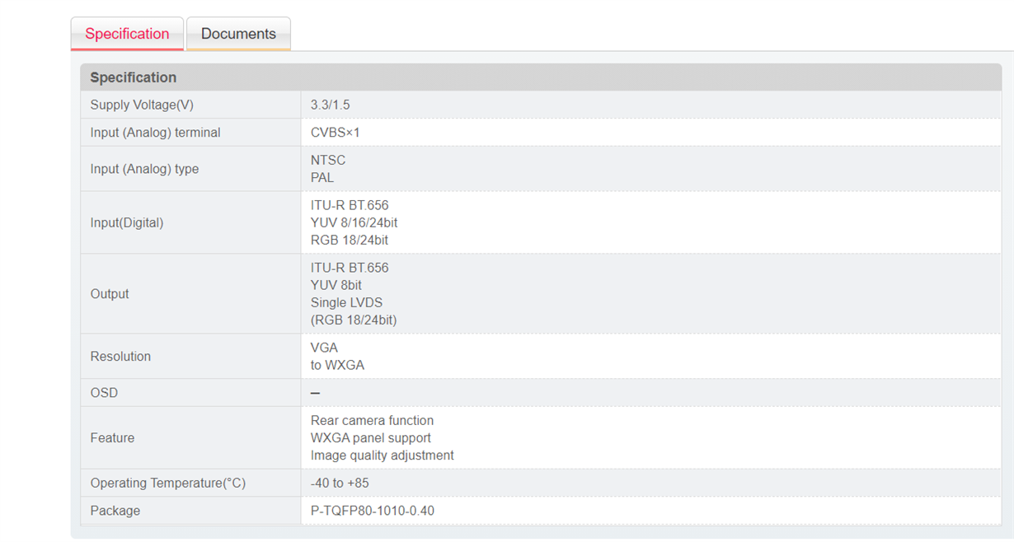The image size is (1014, 542).
Task: Click the 3.3/1.5 voltage value
Action: [x=331, y=105]
